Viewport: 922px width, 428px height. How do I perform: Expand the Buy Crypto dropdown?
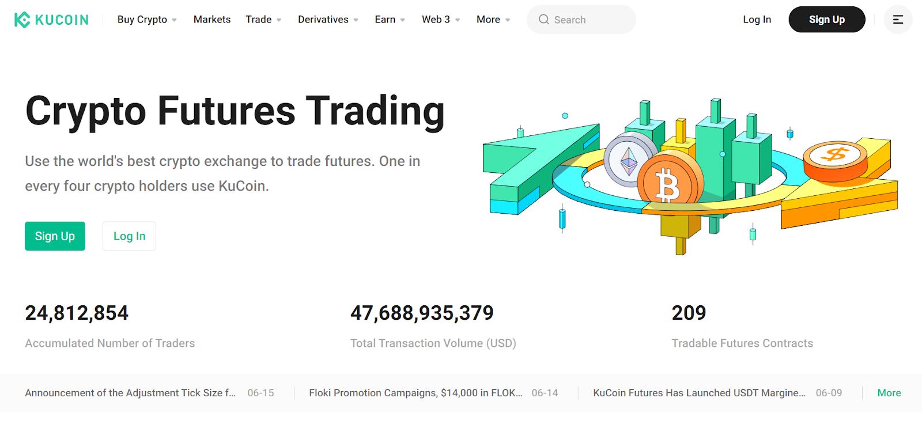[147, 20]
